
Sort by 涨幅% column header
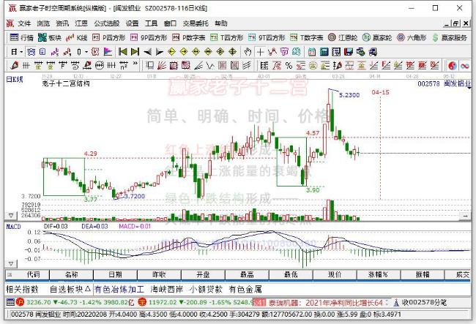379,274
